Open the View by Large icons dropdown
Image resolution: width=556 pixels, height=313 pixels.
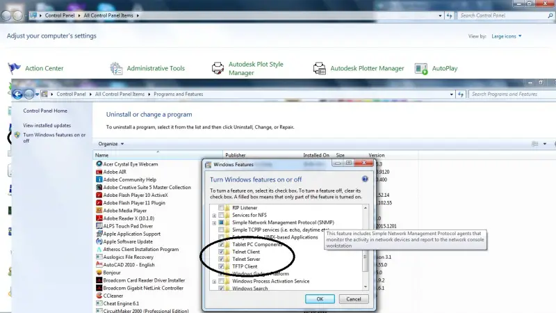pyautogui.click(x=507, y=36)
